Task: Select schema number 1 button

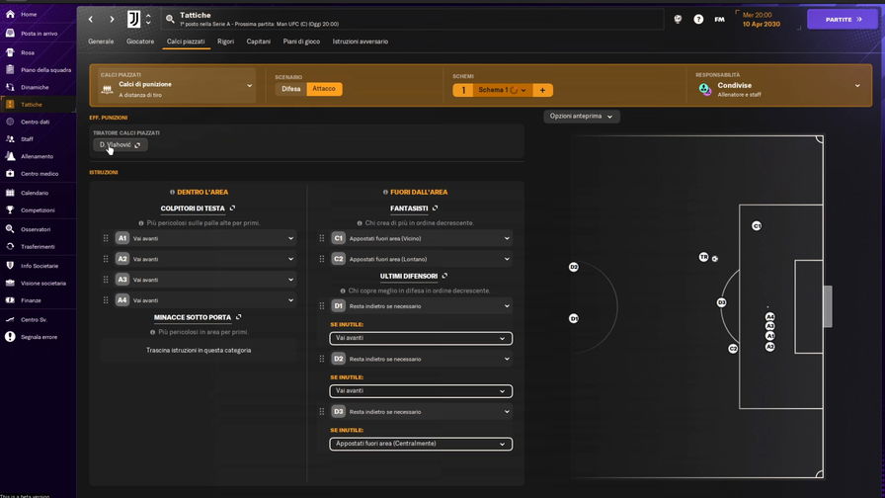Action: click(463, 90)
